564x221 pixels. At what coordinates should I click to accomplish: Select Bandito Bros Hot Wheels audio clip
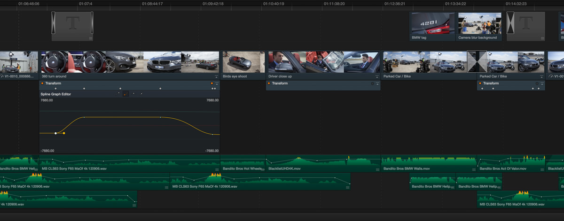[x=243, y=163]
